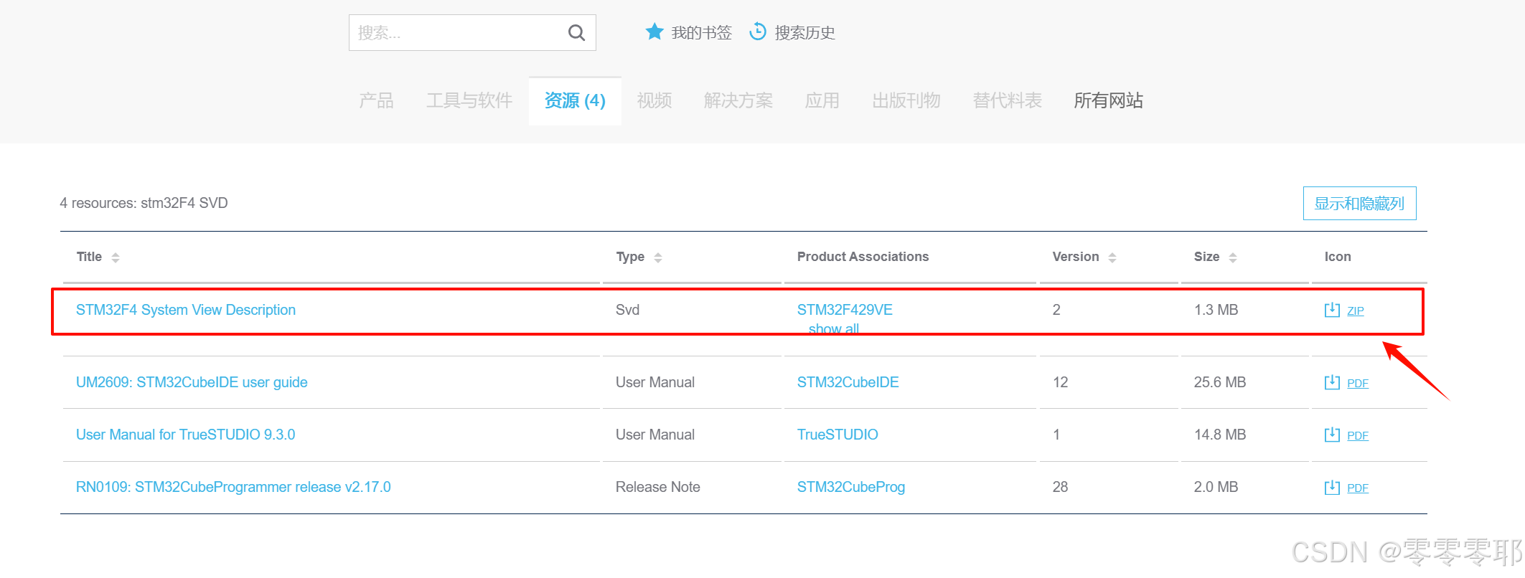Image resolution: width=1525 pixels, height=578 pixels.
Task: Open the STM32F429VE product link
Action: [x=845, y=310]
